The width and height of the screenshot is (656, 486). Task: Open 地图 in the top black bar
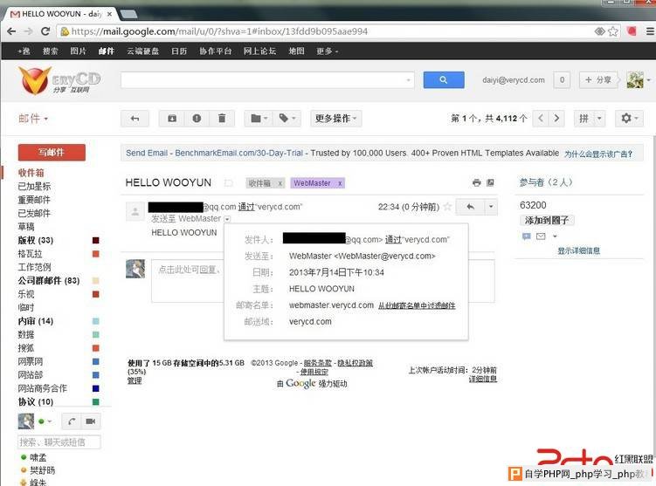(x=296, y=51)
